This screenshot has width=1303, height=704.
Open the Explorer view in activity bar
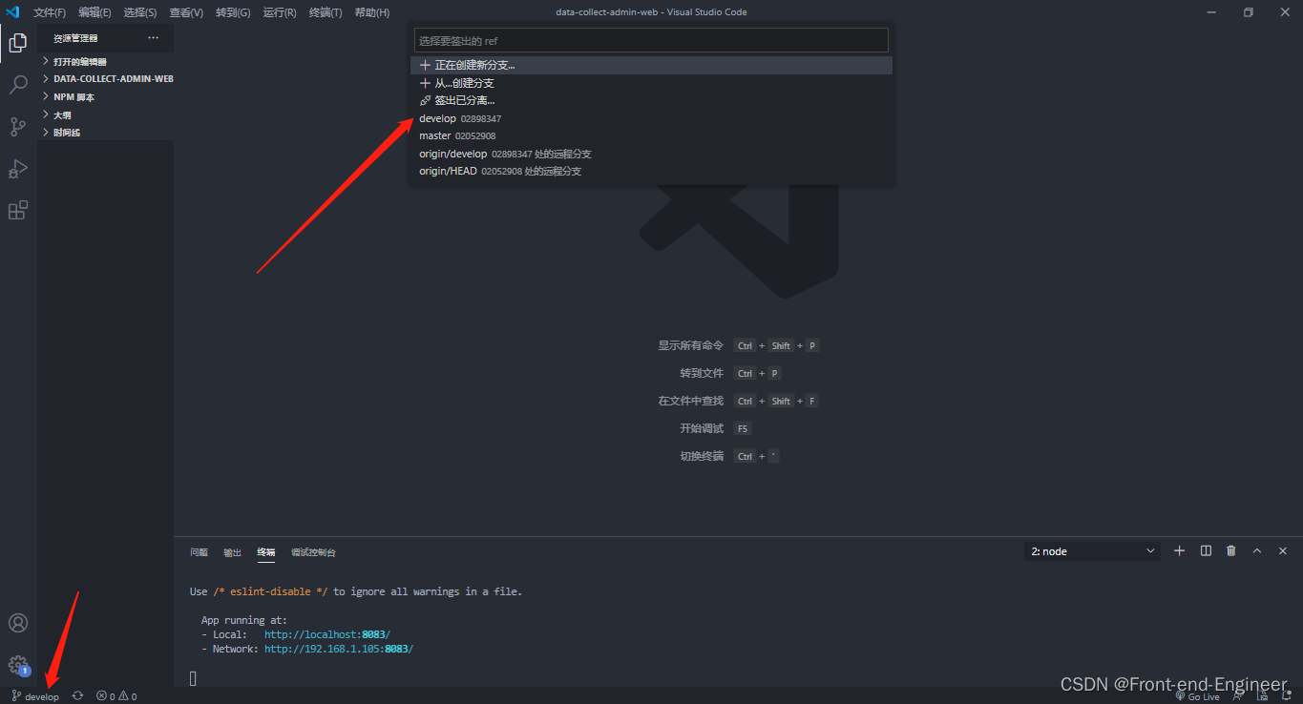(x=18, y=43)
